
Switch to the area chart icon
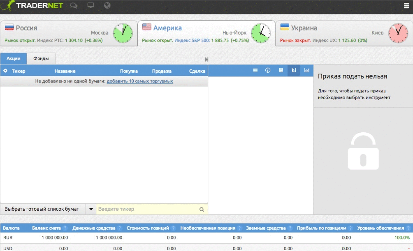tap(306, 71)
